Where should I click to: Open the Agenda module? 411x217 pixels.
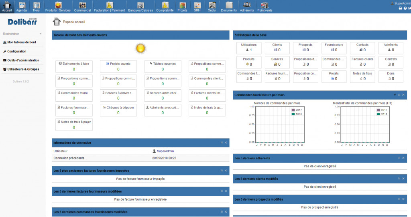tap(22, 7)
